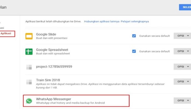Click the Google Slide app name
The image size is (191, 109).
click(46, 34)
